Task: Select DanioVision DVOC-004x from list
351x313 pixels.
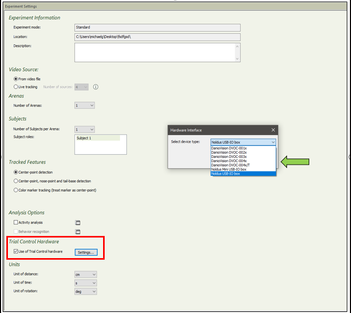Action: (243, 161)
